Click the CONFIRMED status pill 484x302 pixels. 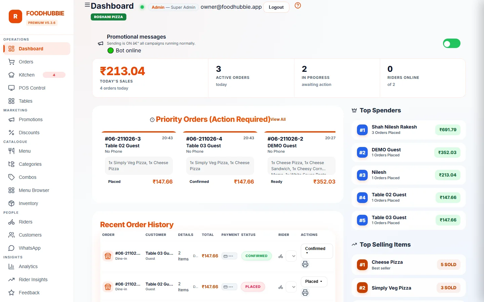(256, 256)
